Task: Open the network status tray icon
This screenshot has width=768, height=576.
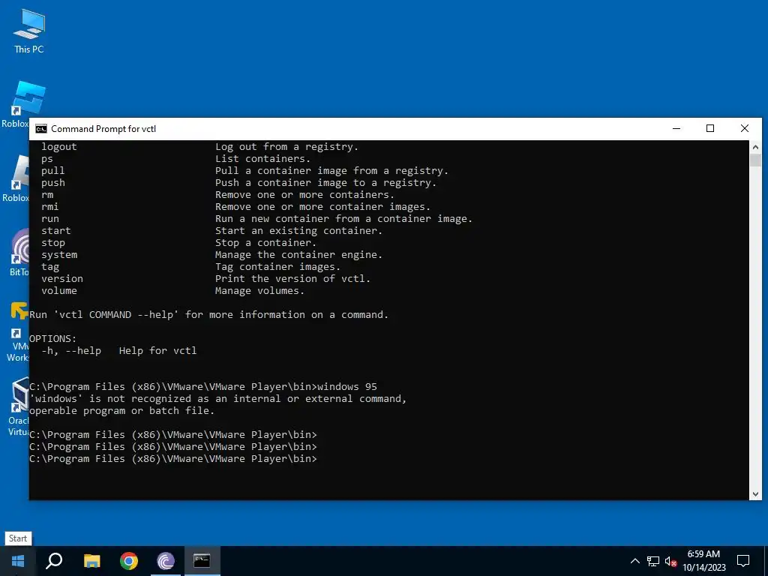Action: 653,561
